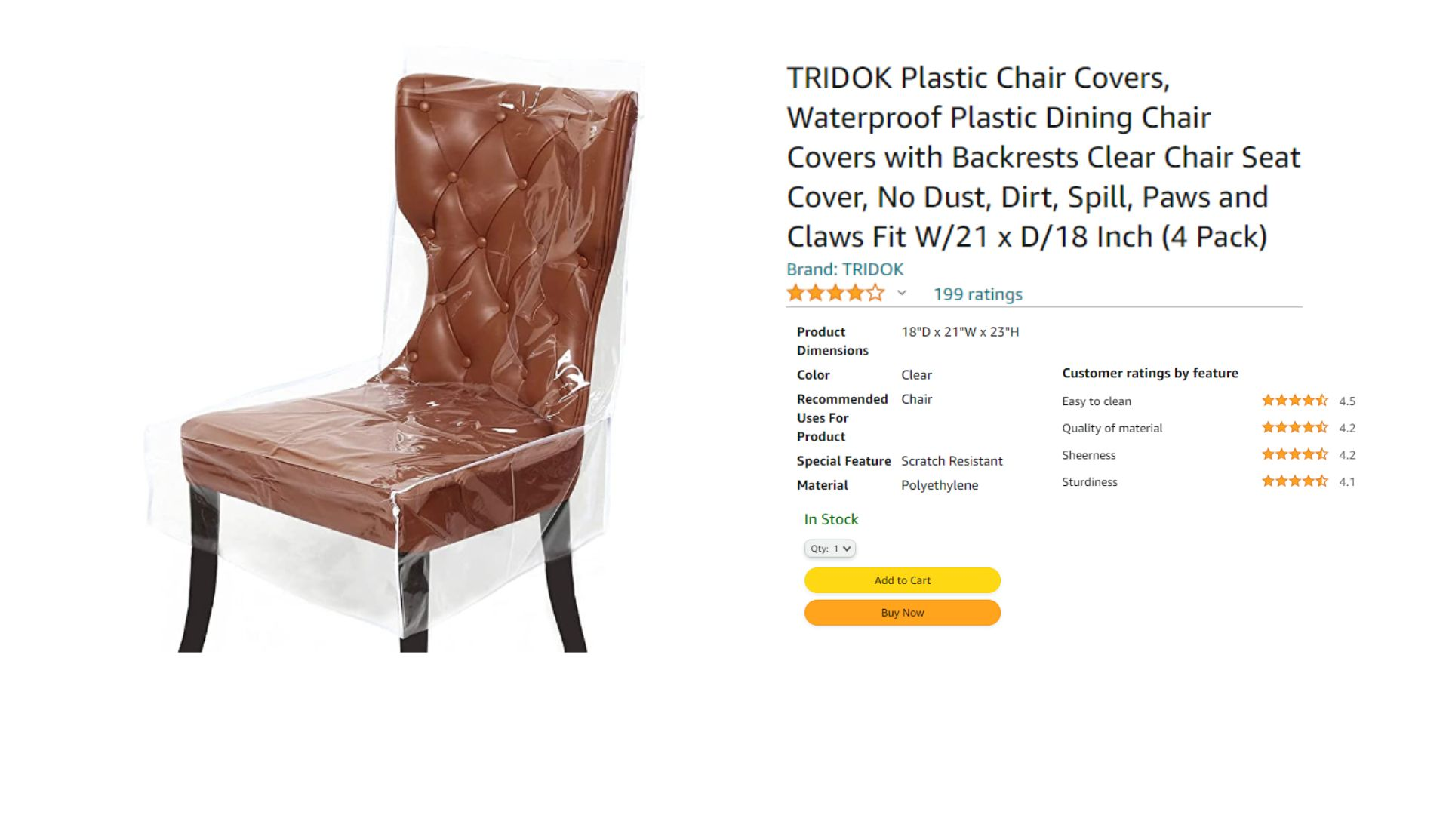Click the In Stock availability text
Viewport: 1449px width, 815px height.
[x=831, y=519]
